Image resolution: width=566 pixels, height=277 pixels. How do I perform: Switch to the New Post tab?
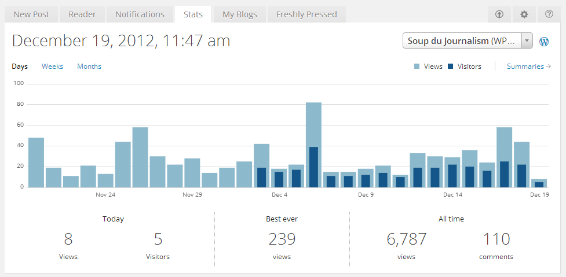click(x=31, y=14)
